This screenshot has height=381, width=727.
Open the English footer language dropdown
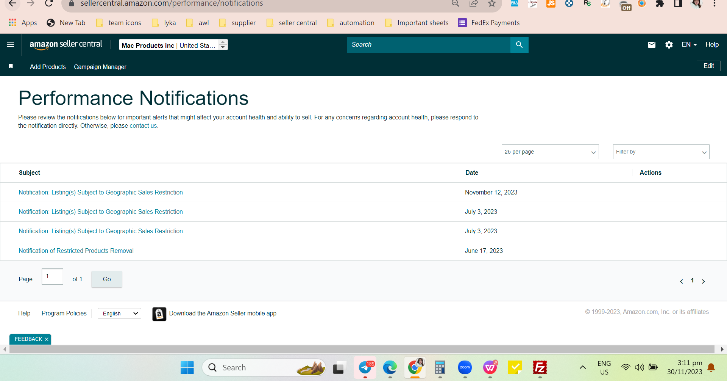[x=119, y=314]
